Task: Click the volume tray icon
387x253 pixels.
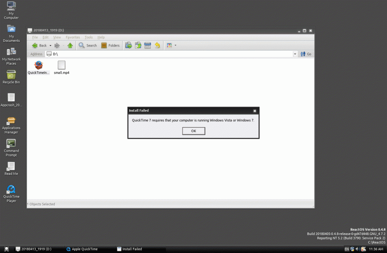Action: coord(358,249)
